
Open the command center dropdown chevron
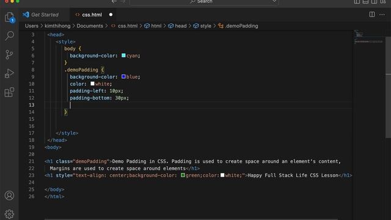[274, 1]
